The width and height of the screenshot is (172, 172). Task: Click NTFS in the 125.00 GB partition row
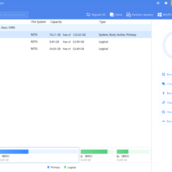point(34,35)
